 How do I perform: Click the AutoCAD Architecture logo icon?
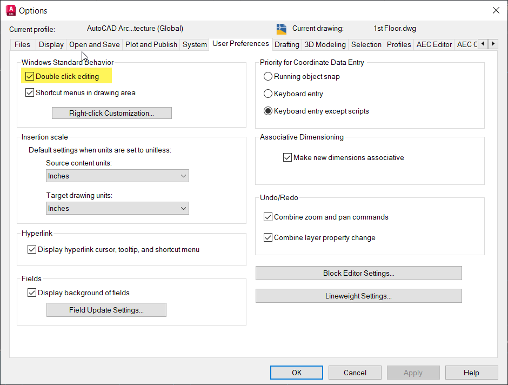(x=10, y=10)
